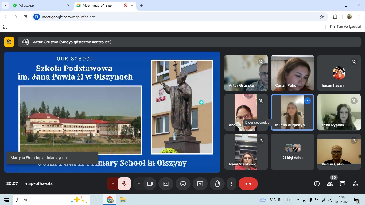Click the red leave call button
Screen dimensions: 365x205
pos(248,184)
